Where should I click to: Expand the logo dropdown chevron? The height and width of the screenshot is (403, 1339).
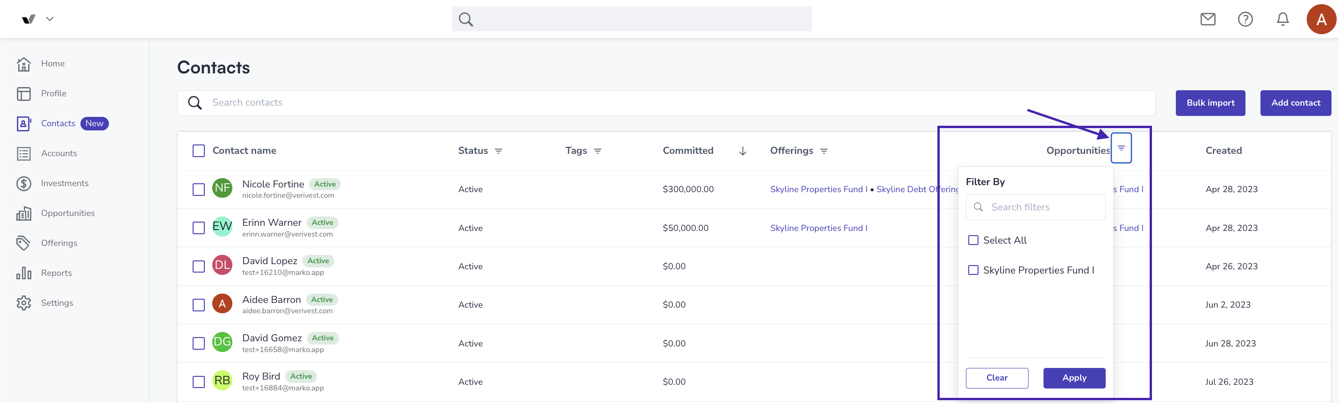pos(50,19)
